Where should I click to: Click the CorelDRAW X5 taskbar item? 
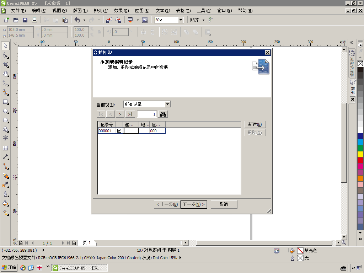pyautogui.click(x=79, y=268)
